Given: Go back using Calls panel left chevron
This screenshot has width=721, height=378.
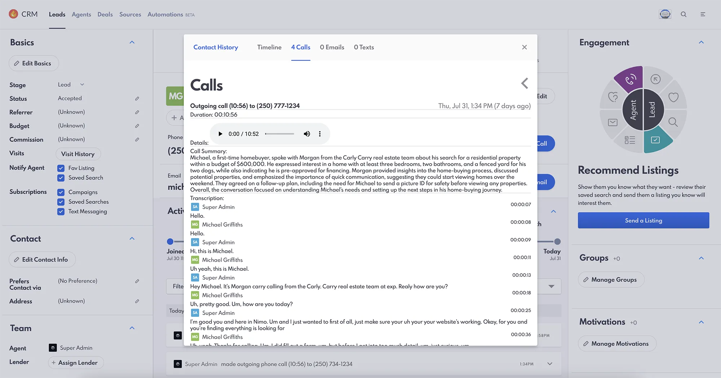Looking at the screenshot, I should pyautogui.click(x=525, y=84).
